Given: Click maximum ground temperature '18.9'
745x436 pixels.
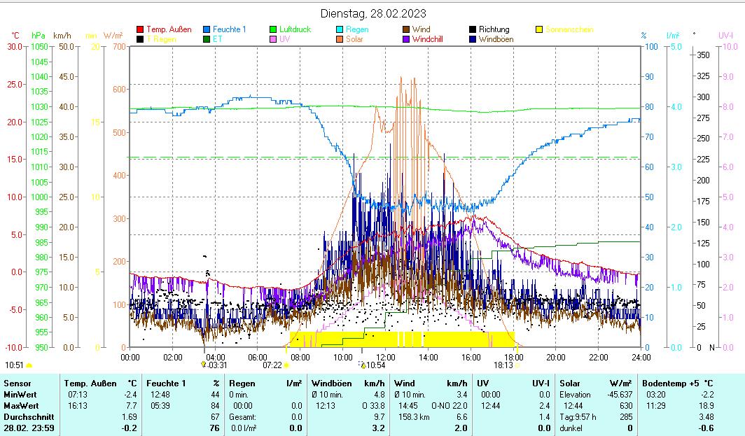Looking at the screenshot, I should tap(706, 406).
